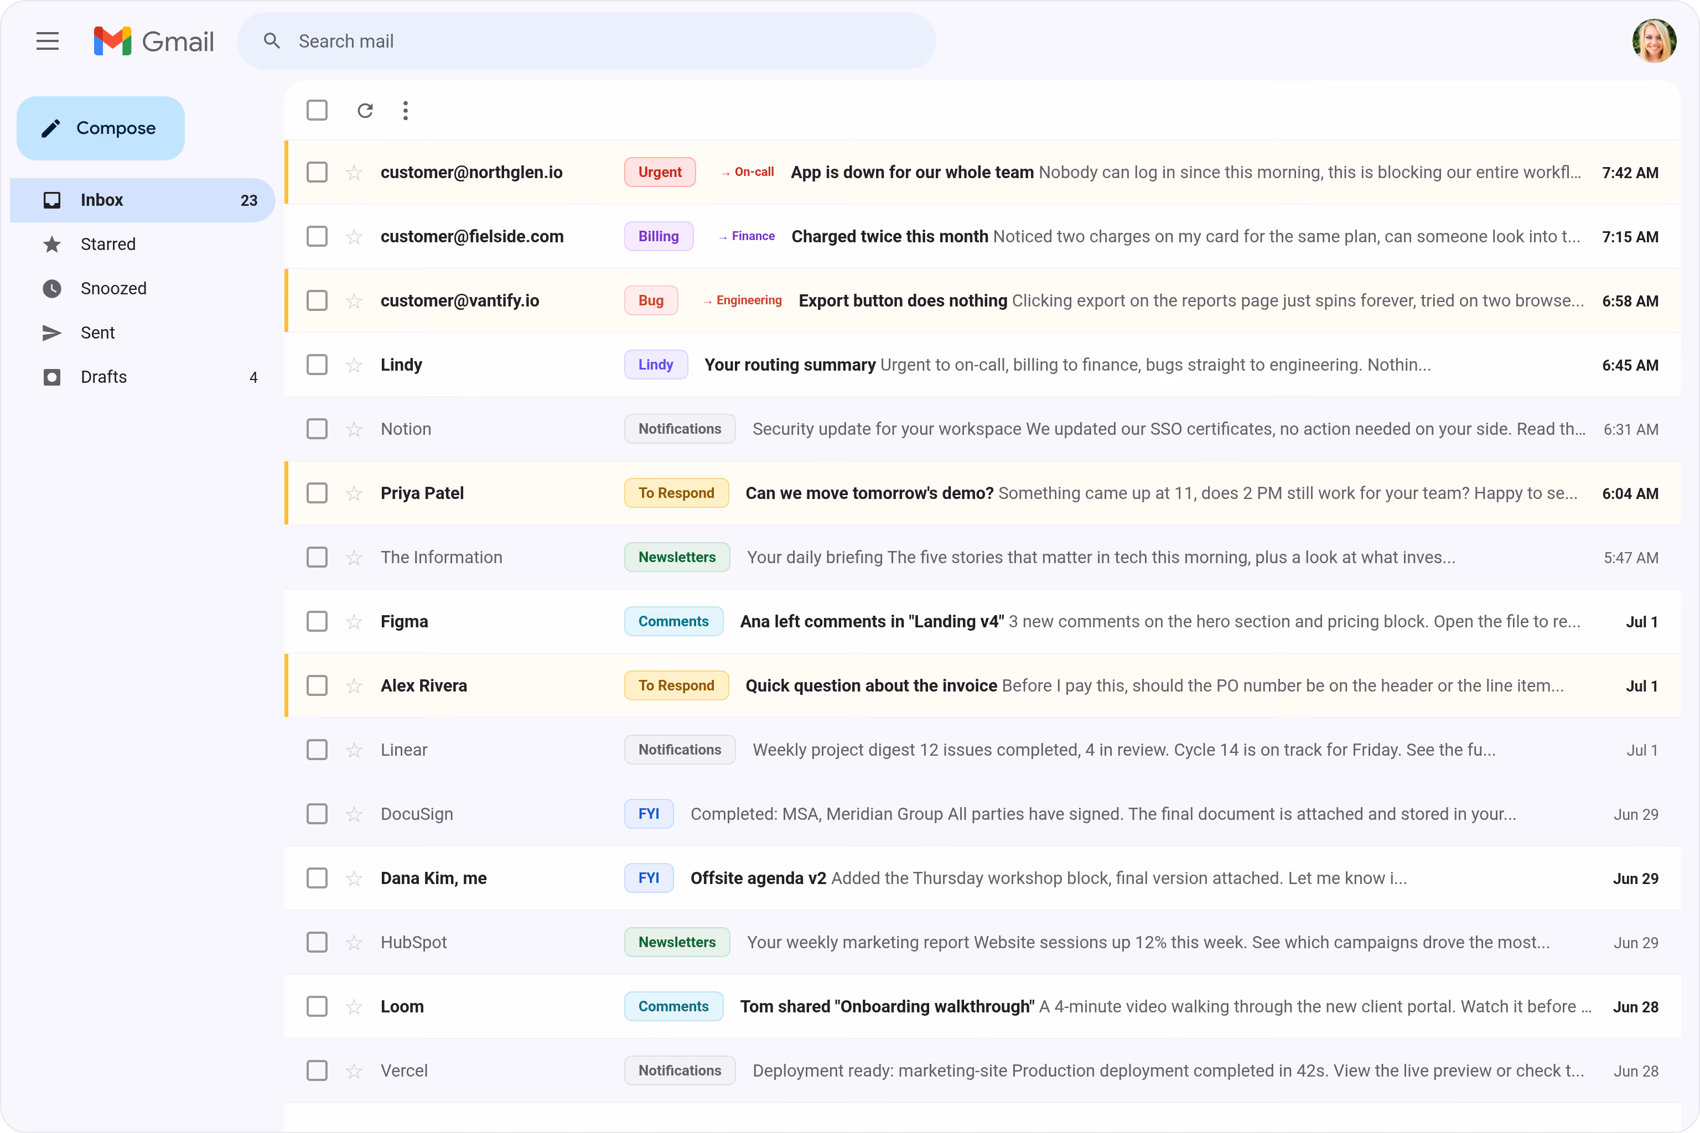Star The Information daily briefing email
This screenshot has height=1133, width=1700.
(354, 558)
